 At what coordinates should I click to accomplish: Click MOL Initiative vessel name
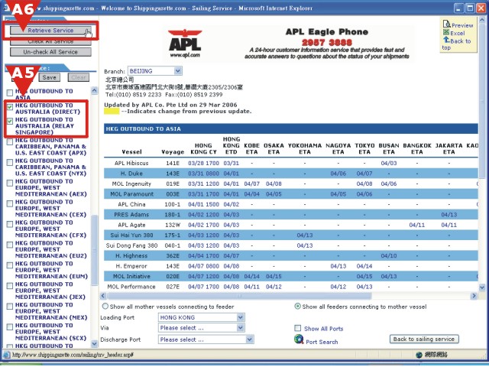pos(131,276)
